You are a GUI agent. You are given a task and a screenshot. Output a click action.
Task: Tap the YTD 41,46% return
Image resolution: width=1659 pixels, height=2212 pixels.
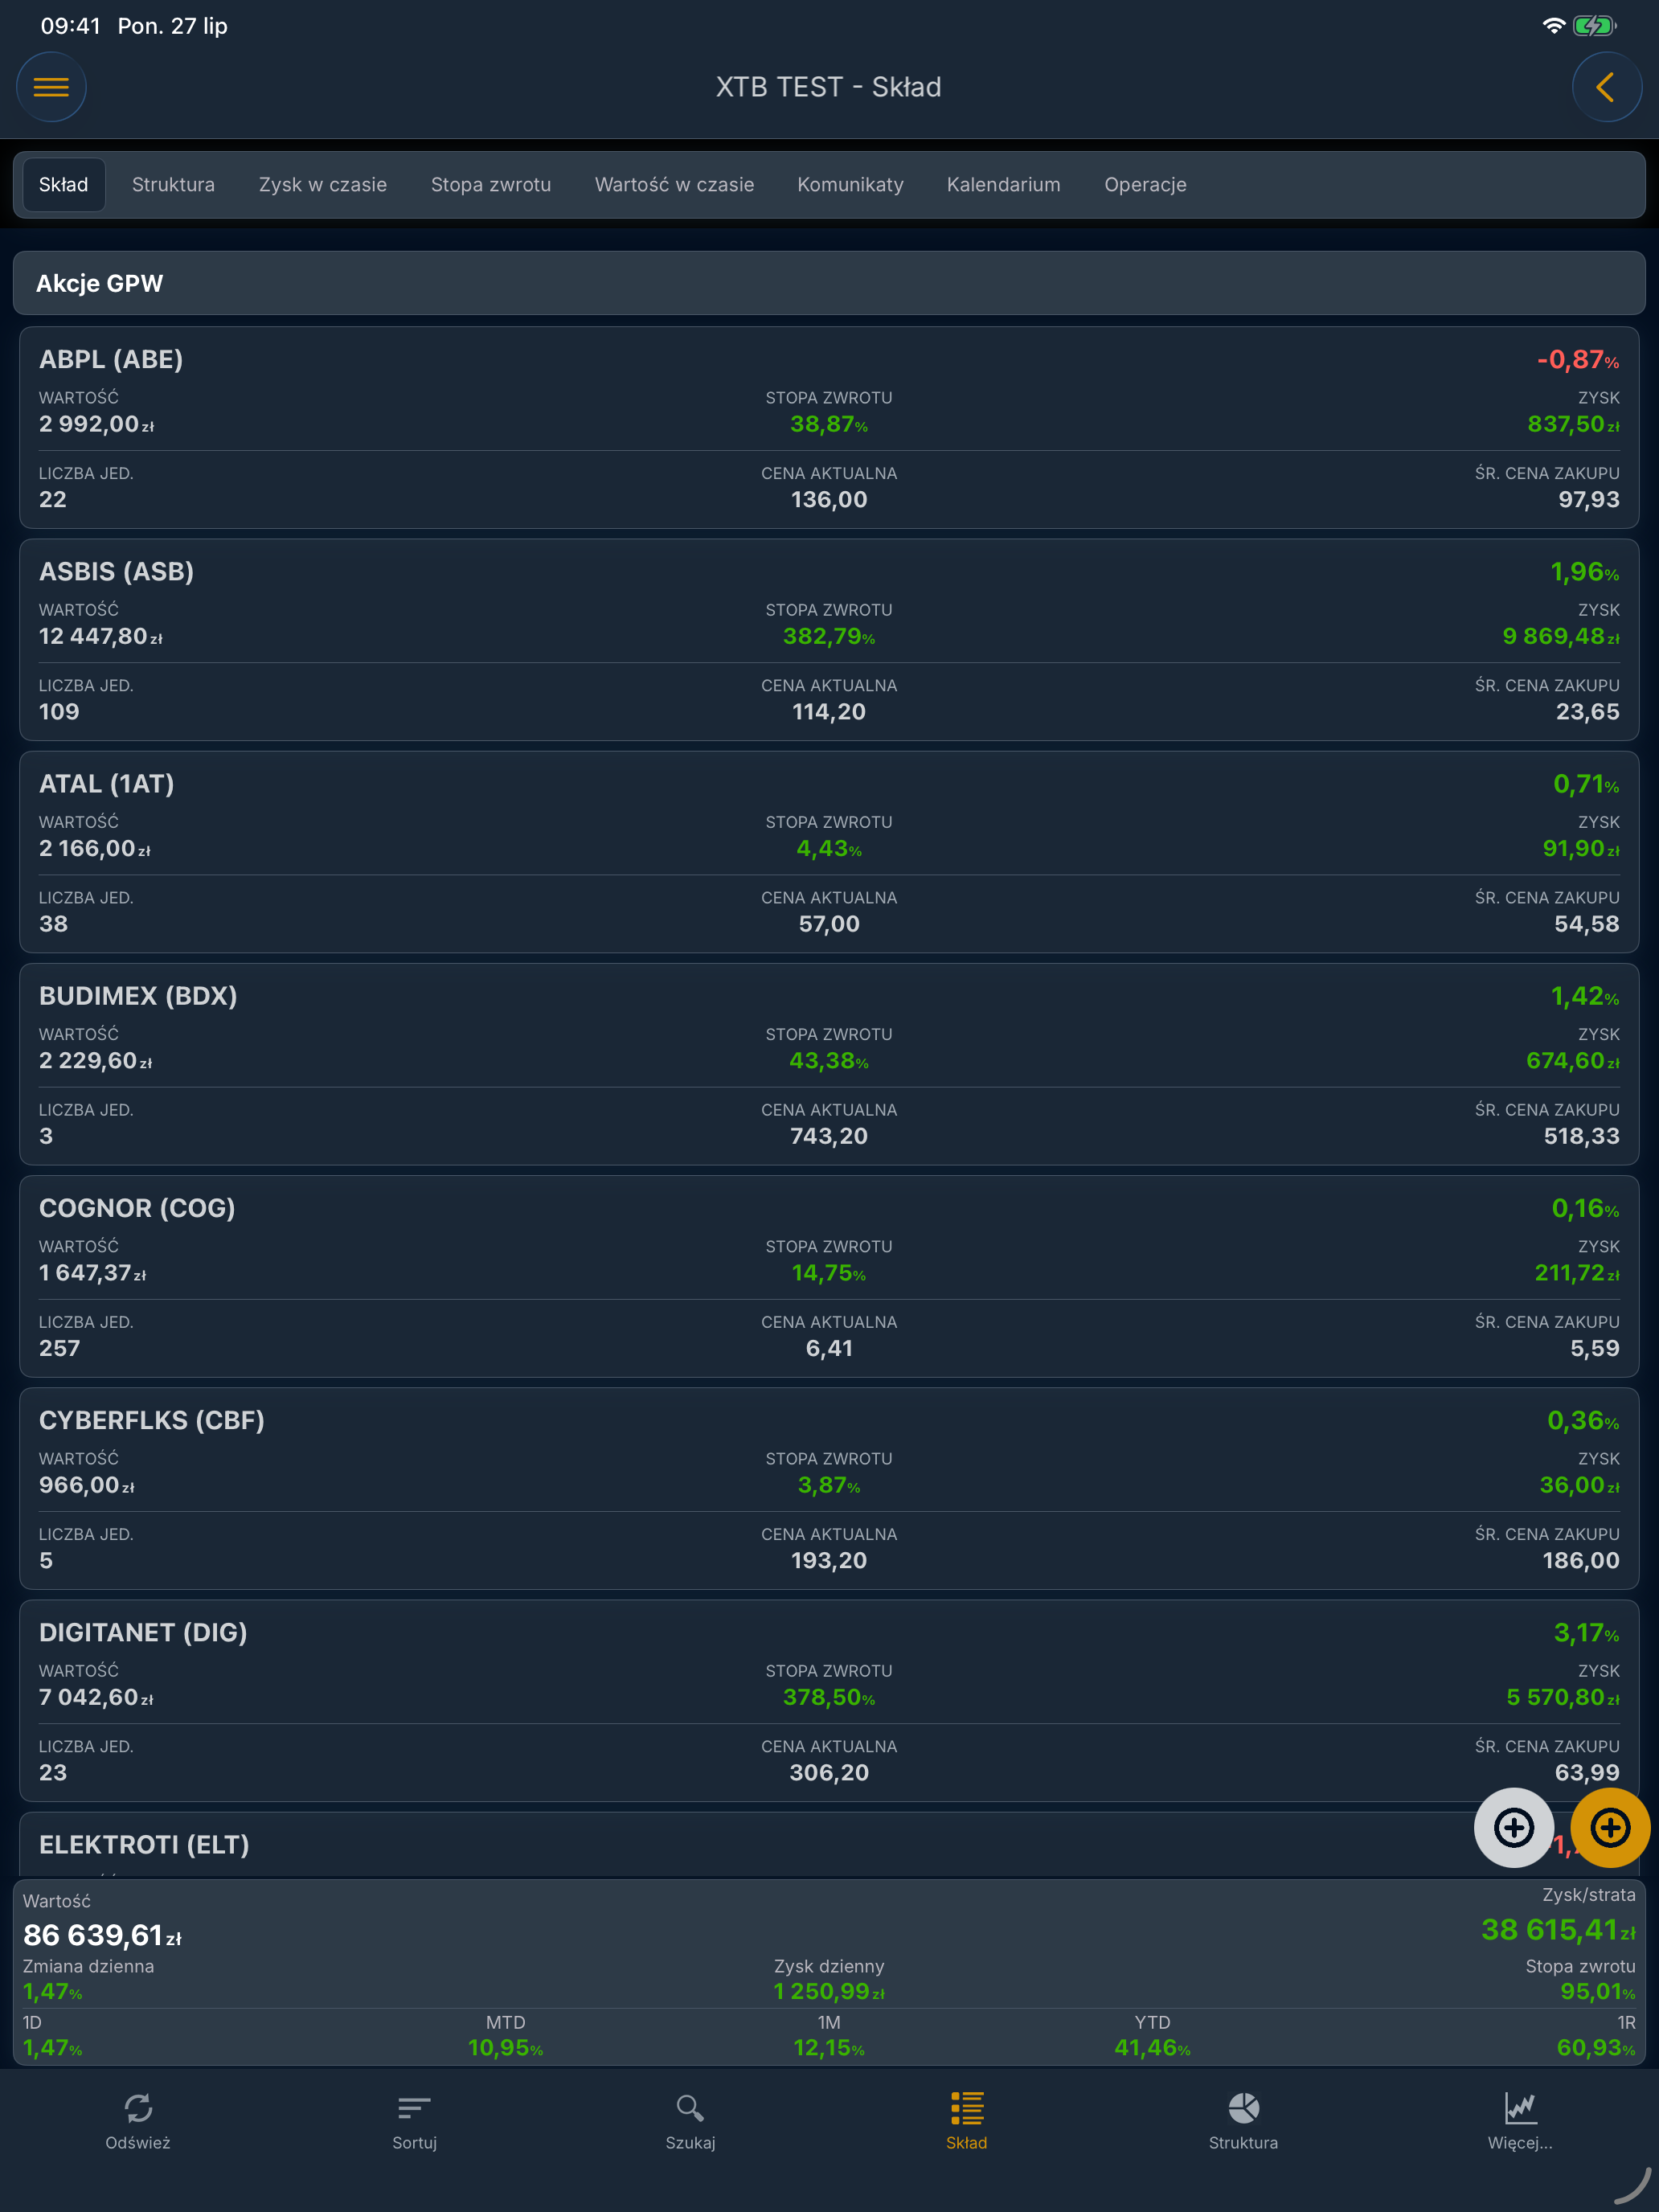coord(1153,2047)
